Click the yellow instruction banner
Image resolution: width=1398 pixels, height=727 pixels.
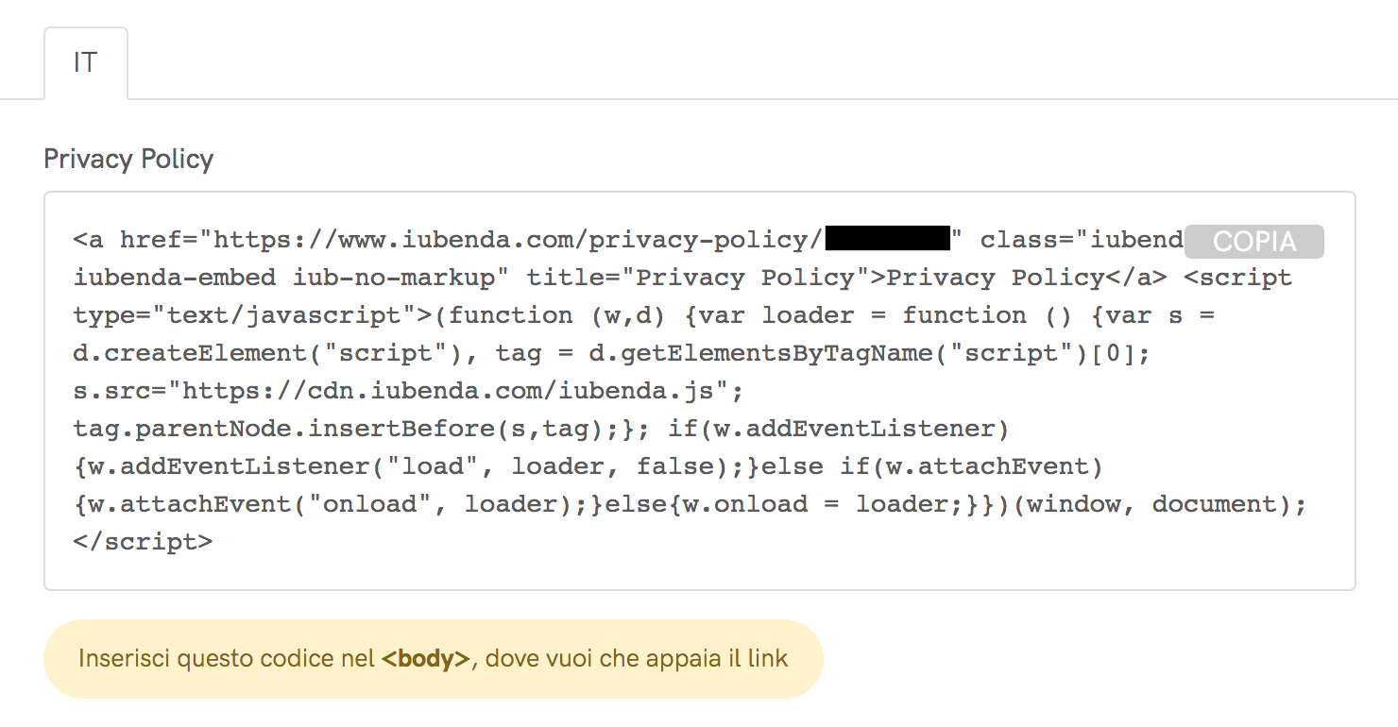433,658
